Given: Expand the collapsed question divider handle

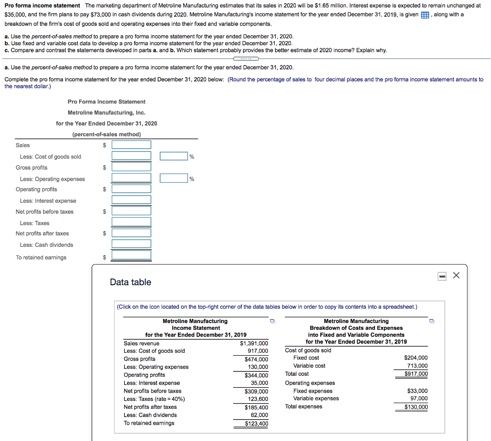Looking at the screenshot, I should click(x=246, y=58).
